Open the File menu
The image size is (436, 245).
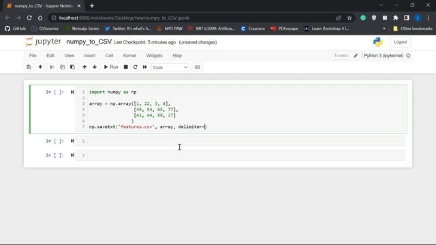pyautogui.click(x=33, y=56)
